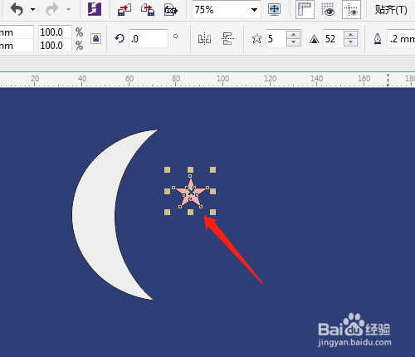Toggle the show guidelines eye icon

[351, 10]
